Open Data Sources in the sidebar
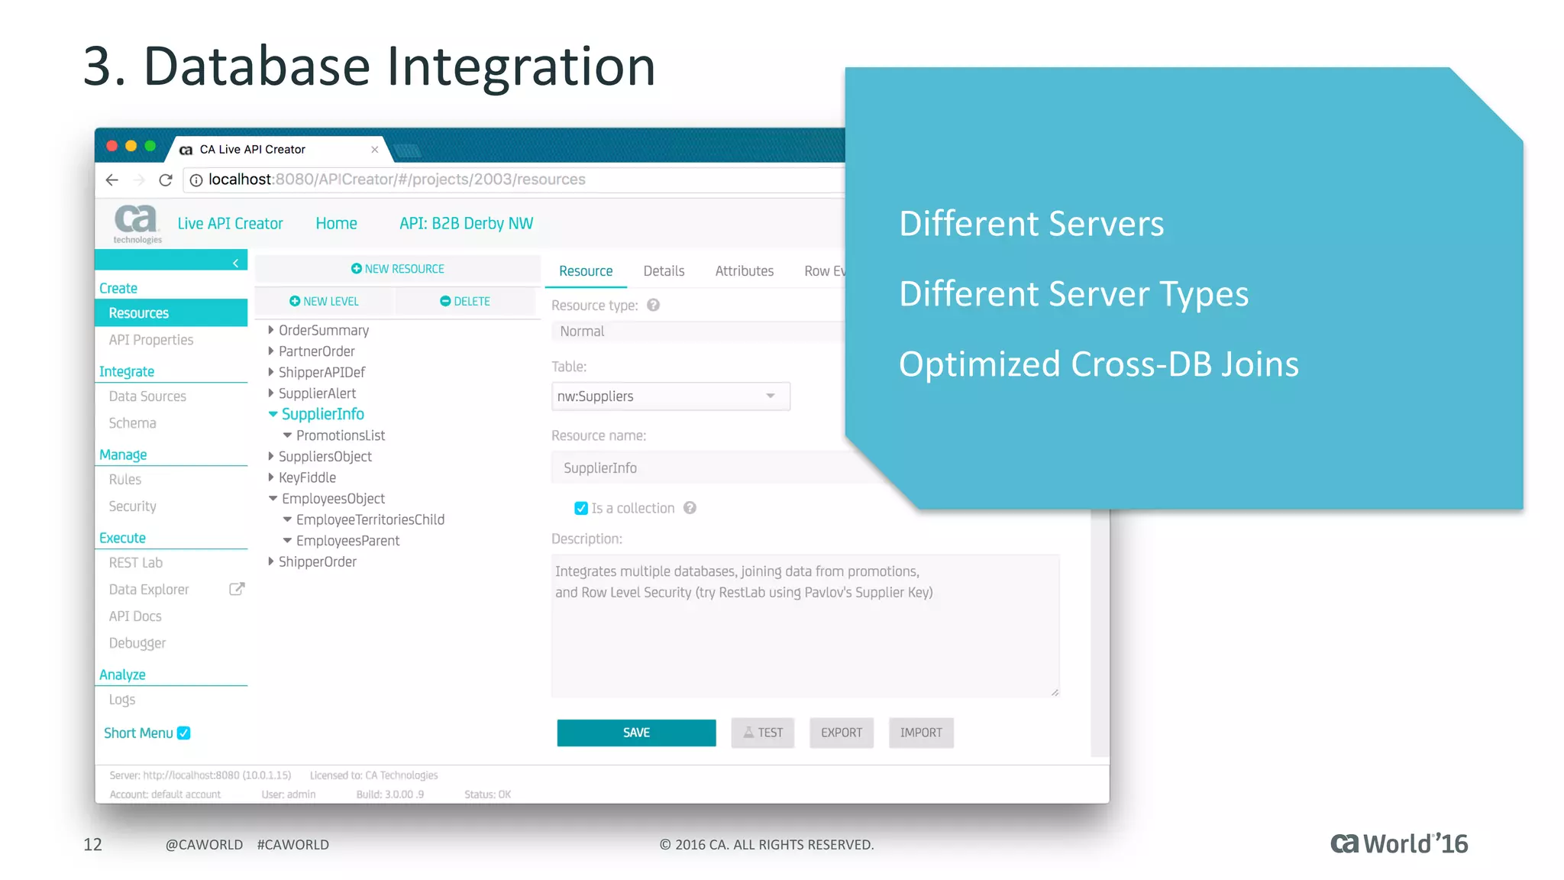 pos(147,396)
